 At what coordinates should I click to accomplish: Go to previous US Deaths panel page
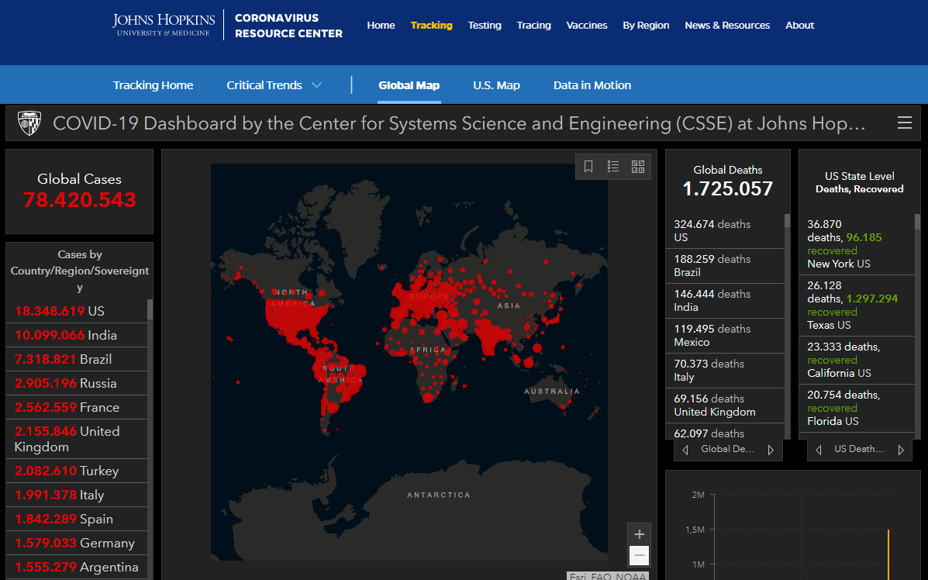(x=819, y=450)
